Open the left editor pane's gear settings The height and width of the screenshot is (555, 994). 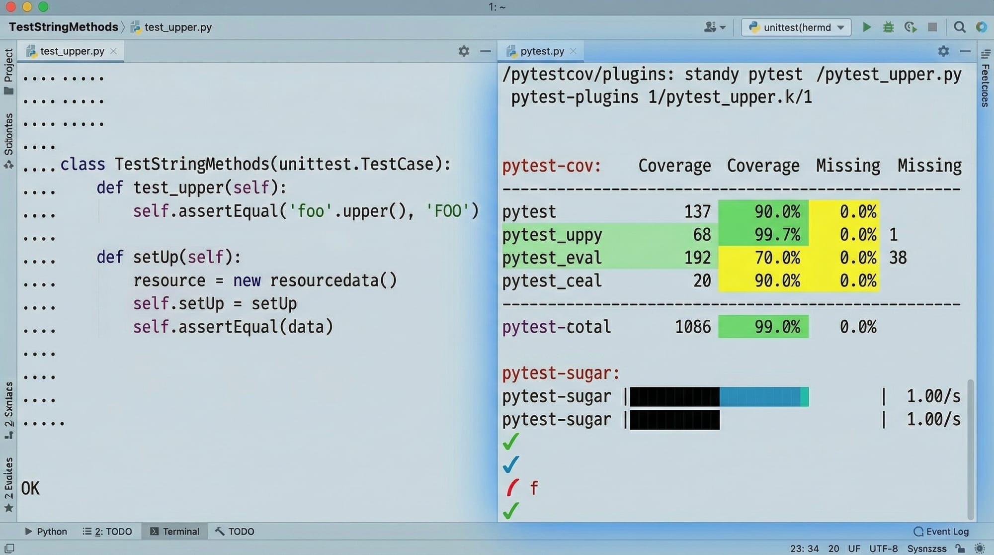(464, 51)
